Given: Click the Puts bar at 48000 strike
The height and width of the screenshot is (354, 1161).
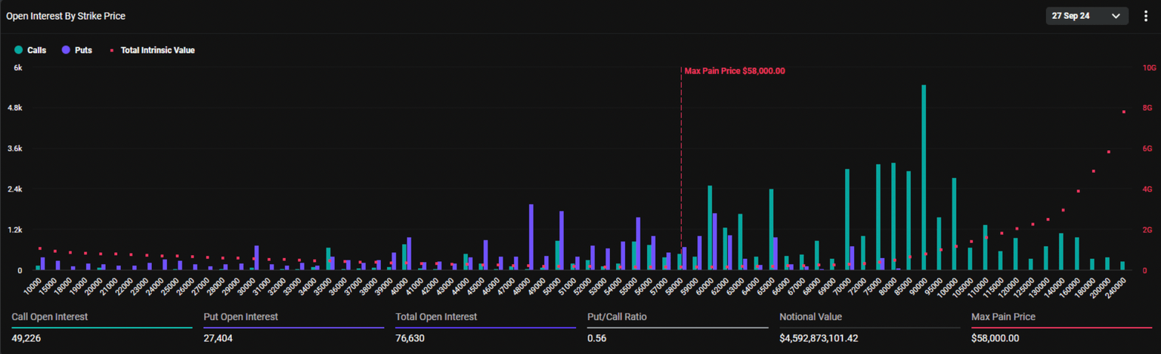Looking at the screenshot, I should pyautogui.click(x=531, y=237).
